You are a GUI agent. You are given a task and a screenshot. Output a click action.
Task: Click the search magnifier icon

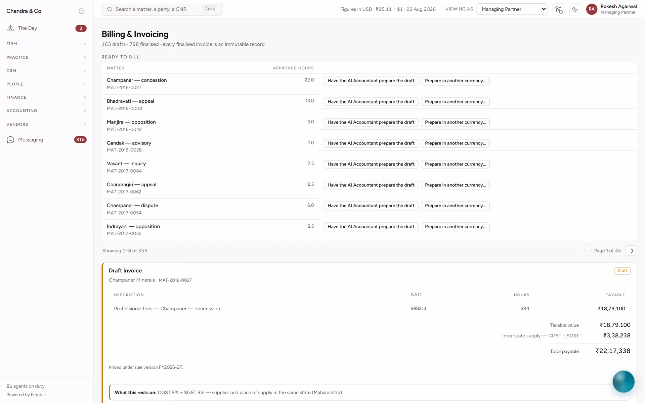click(110, 9)
